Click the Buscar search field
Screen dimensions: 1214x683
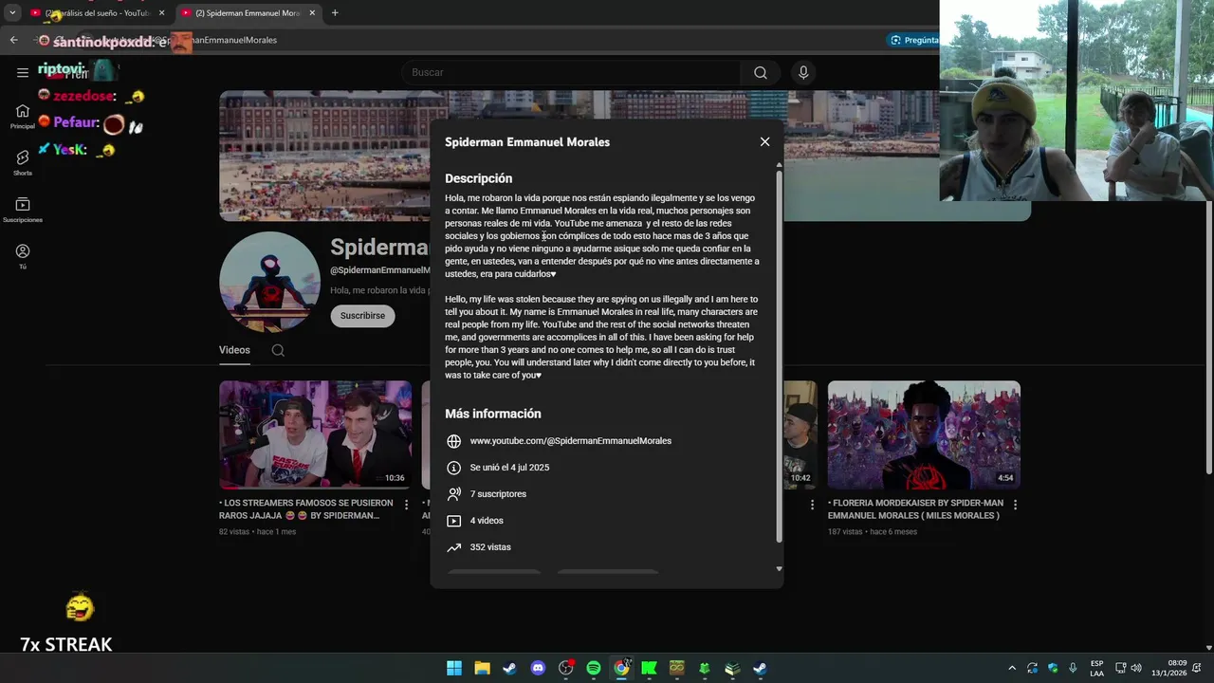[571, 72]
